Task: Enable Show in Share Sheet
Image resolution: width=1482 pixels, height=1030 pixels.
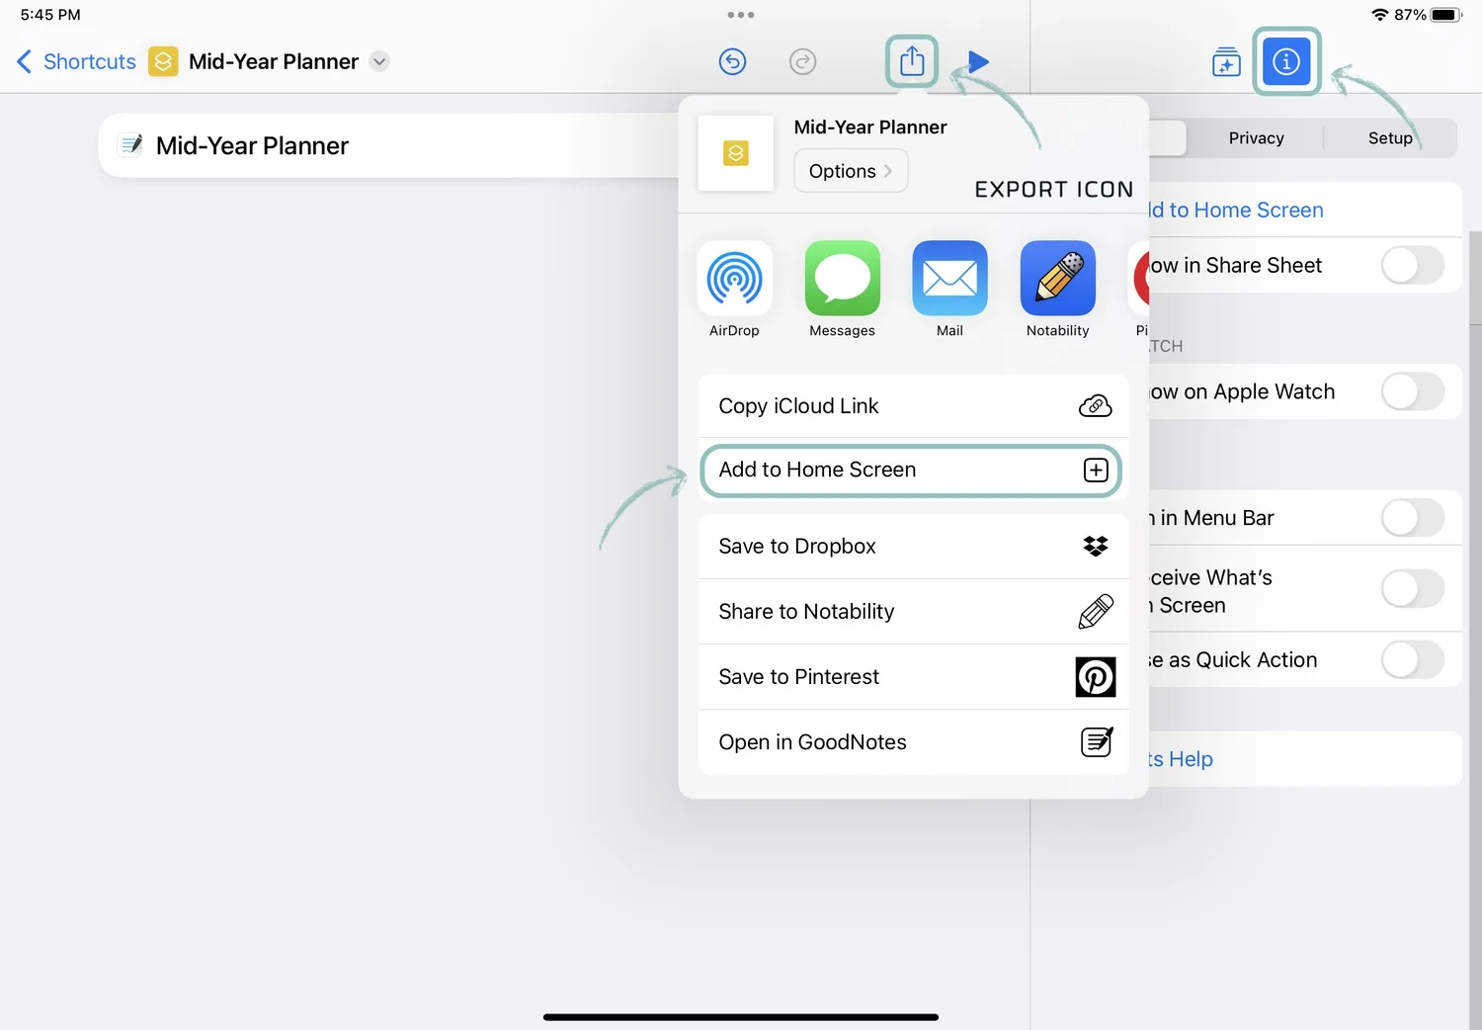Action: [x=1412, y=265]
